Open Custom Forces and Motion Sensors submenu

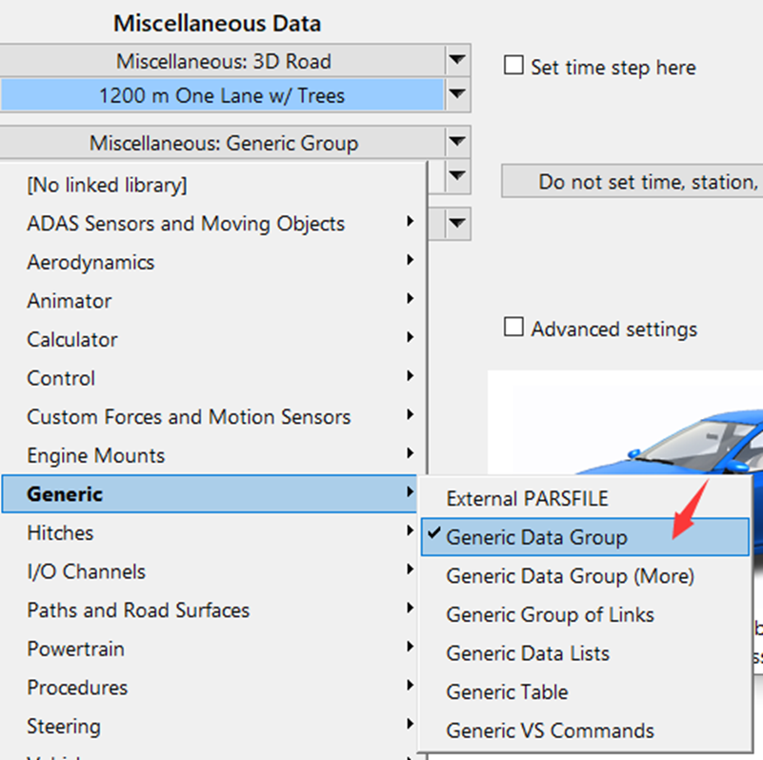pyautogui.click(x=189, y=417)
